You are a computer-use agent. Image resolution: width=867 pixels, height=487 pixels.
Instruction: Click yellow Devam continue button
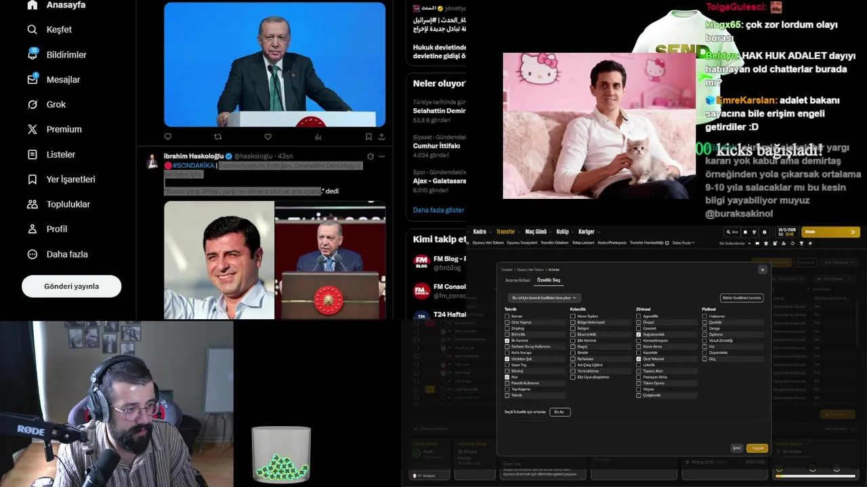click(830, 232)
